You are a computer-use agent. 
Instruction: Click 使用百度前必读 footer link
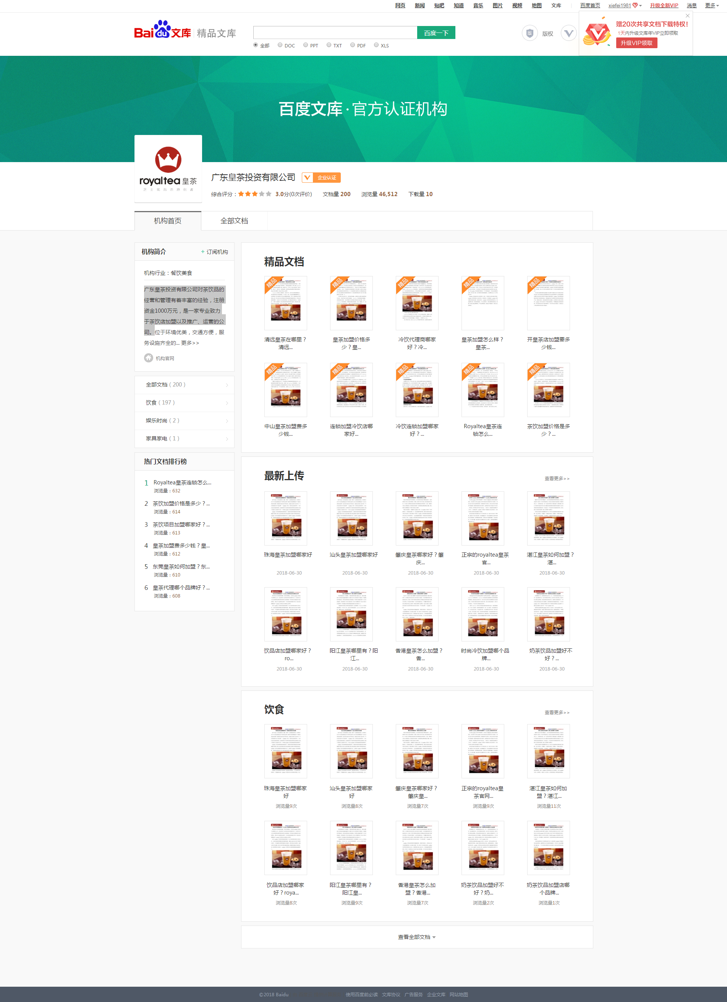[361, 994]
